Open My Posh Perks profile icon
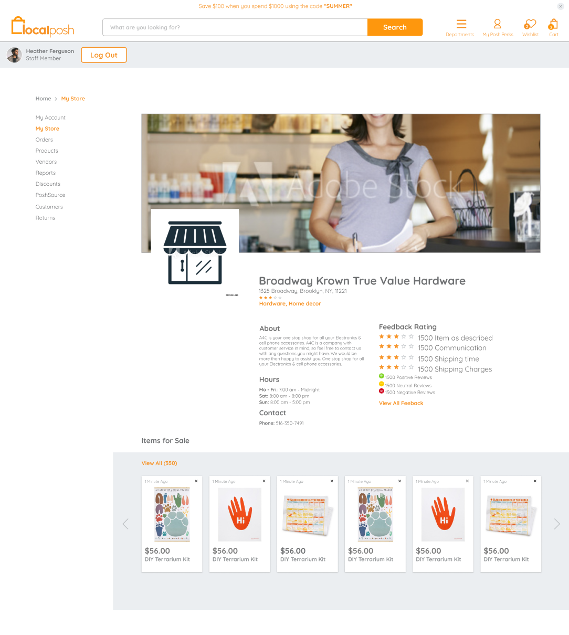Screen dimensions: 569x635 [497, 24]
